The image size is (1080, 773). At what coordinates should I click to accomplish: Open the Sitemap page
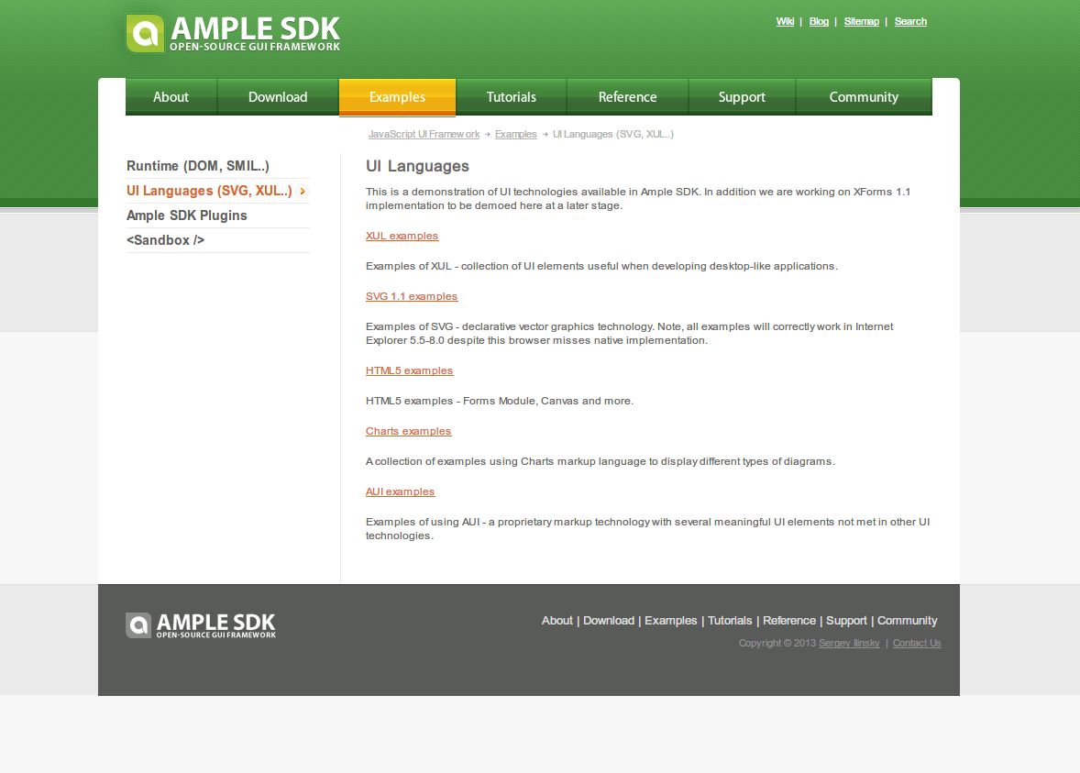(861, 21)
